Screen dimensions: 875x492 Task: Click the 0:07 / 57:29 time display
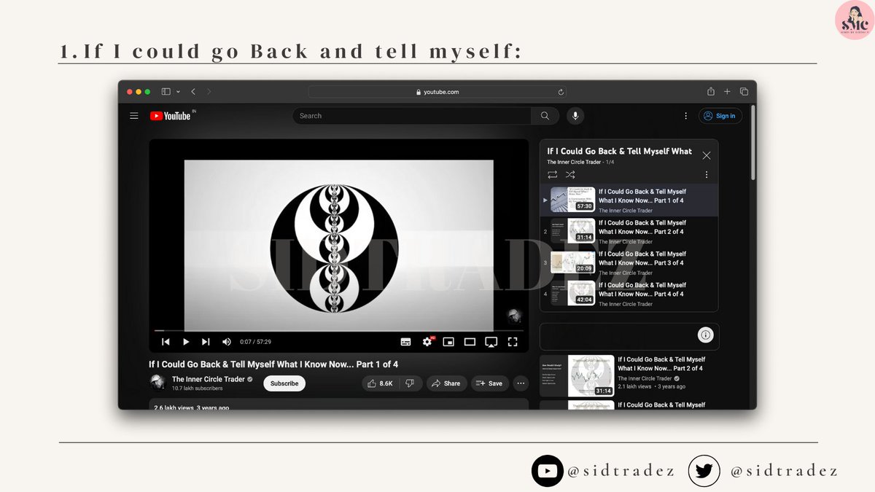click(x=255, y=342)
